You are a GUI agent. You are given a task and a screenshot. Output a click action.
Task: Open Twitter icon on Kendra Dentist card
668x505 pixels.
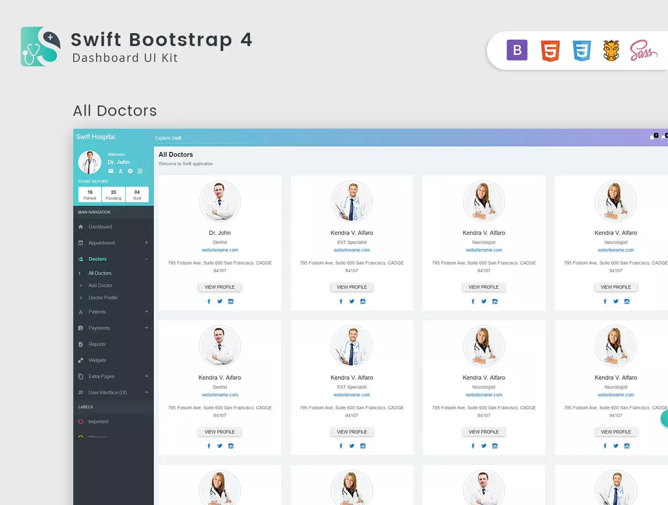pos(220,446)
